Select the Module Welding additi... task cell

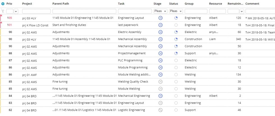click(134, 75)
